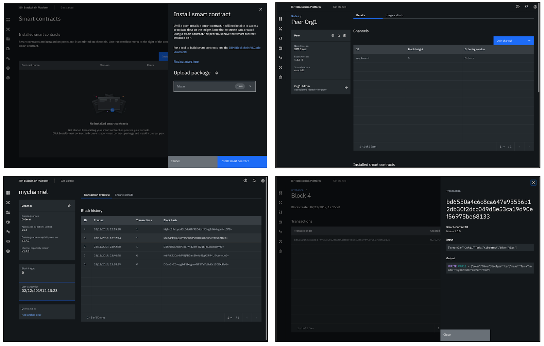Open Organizations sidebar icon on Peer Org1 screen
Screen dimensions: 544x346
pyautogui.click(x=280, y=58)
